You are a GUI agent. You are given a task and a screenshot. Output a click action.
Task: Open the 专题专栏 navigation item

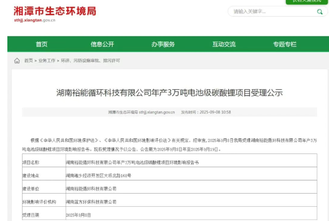pyautogui.click(x=284, y=44)
